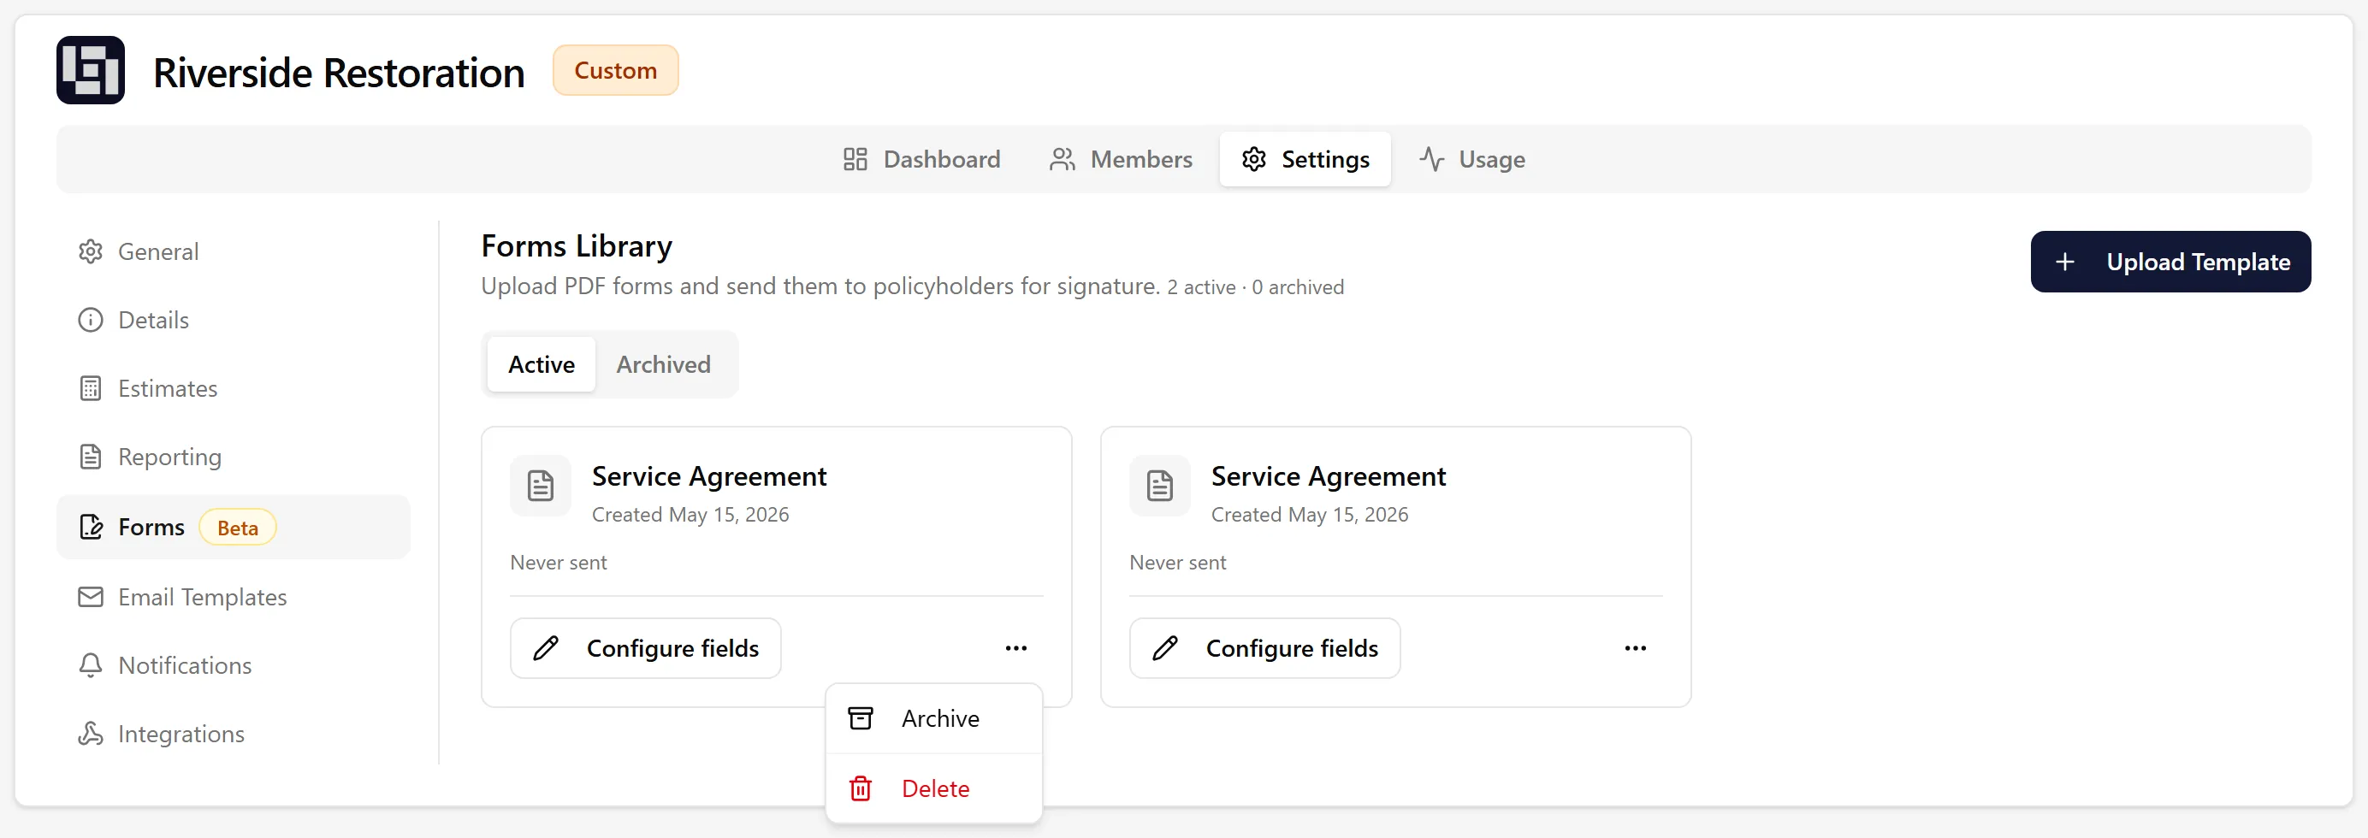The height and width of the screenshot is (838, 2368).
Task: Click the first Service Agreement title
Action: [x=708, y=477]
